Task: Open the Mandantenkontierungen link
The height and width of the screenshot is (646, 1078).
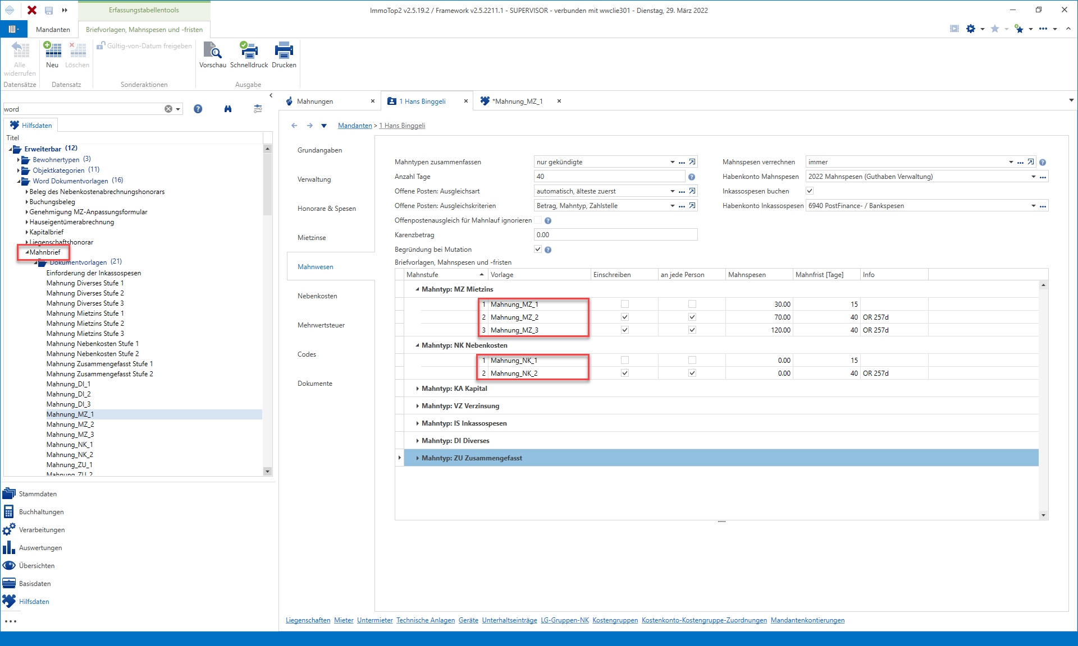Action: [x=807, y=620]
